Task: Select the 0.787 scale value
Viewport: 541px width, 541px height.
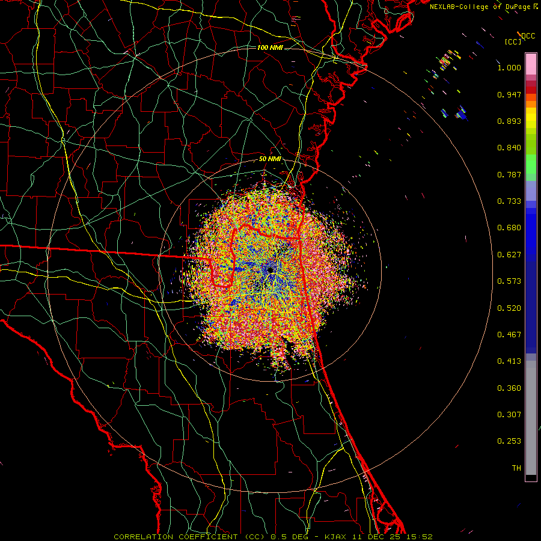Action: coord(509,174)
